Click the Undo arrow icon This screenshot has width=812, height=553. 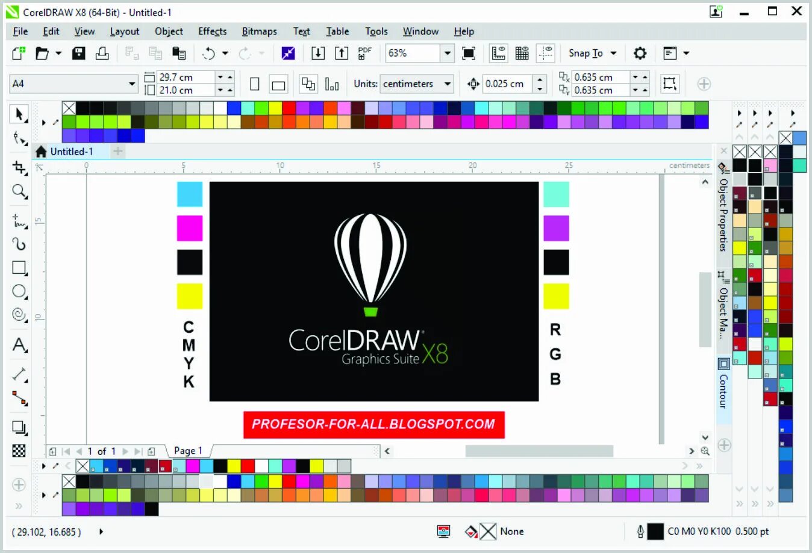pyautogui.click(x=209, y=54)
